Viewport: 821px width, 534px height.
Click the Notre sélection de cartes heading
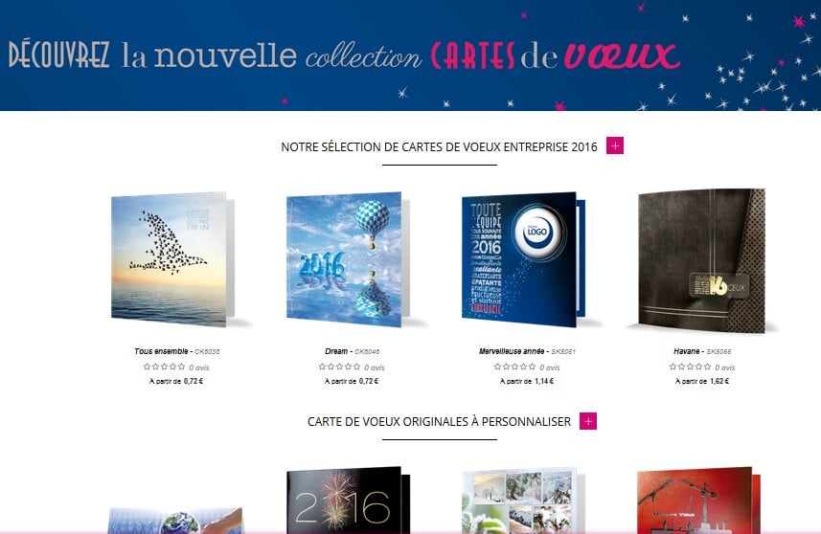point(439,147)
